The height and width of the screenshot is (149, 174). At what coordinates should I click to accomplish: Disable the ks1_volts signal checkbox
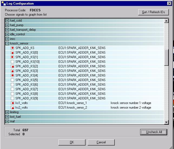click(x=12, y=103)
